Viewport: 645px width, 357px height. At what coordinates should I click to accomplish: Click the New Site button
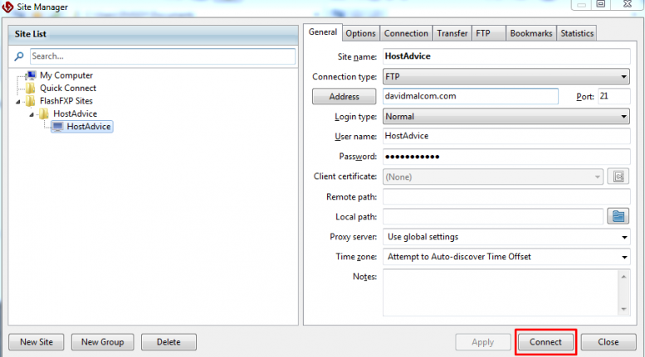(x=36, y=342)
